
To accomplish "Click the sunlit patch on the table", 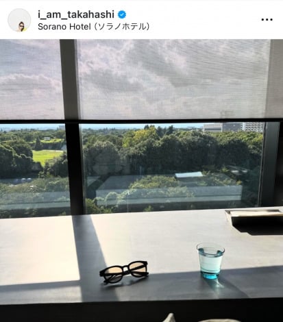I will tap(39, 249).
